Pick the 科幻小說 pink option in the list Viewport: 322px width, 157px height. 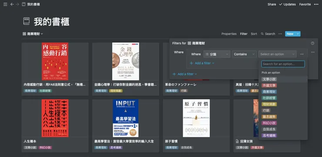click(x=269, y=123)
